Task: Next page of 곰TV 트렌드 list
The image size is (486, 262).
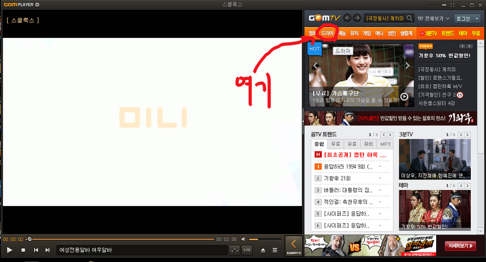Action: pos(390,135)
